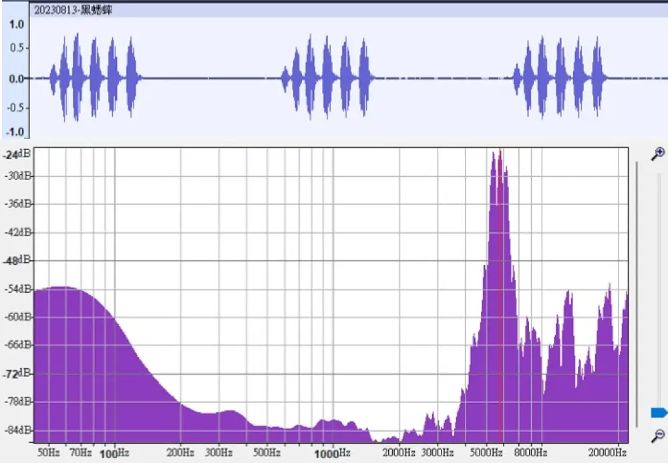Click the blue vertical zoom slider handle

pos(659,413)
